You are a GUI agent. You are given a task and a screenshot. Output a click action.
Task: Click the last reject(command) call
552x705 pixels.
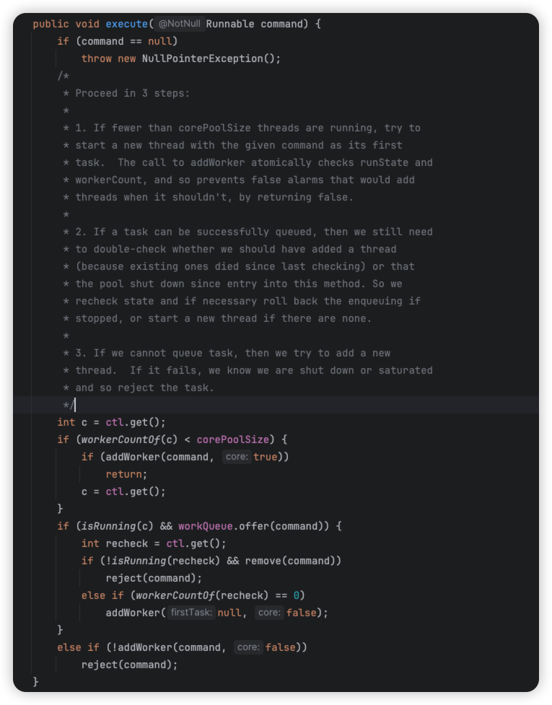coord(129,665)
